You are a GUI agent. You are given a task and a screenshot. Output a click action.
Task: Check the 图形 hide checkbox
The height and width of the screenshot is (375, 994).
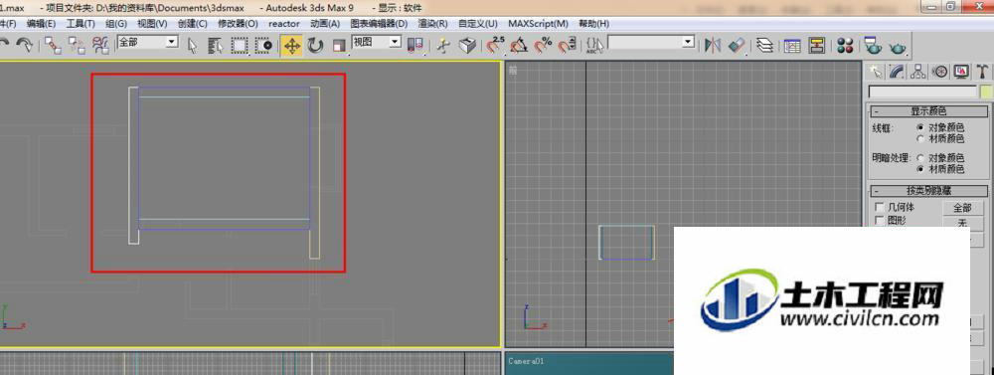[880, 220]
